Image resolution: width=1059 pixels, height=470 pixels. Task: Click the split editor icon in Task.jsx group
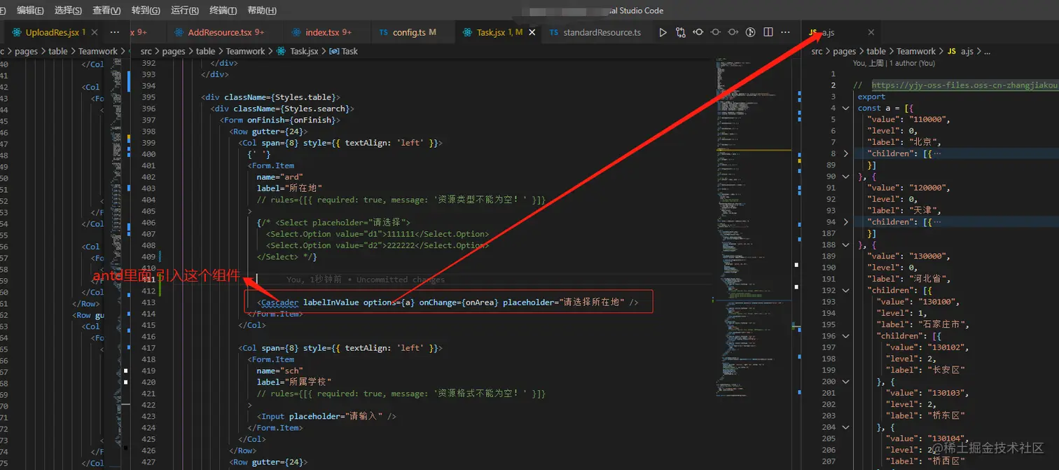tap(768, 32)
